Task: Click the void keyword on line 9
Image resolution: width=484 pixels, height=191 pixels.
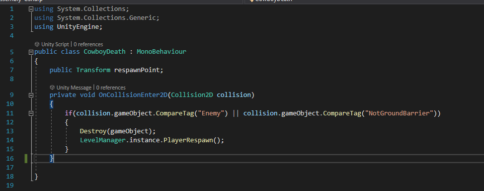Action: click(87, 95)
